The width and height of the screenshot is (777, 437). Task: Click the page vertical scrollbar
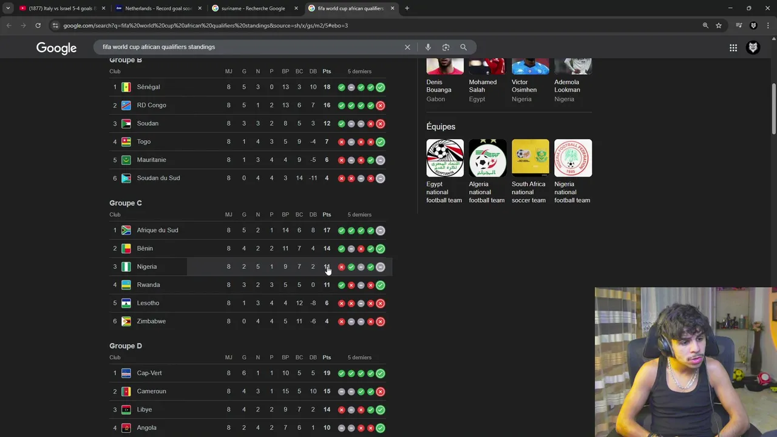click(x=774, y=109)
